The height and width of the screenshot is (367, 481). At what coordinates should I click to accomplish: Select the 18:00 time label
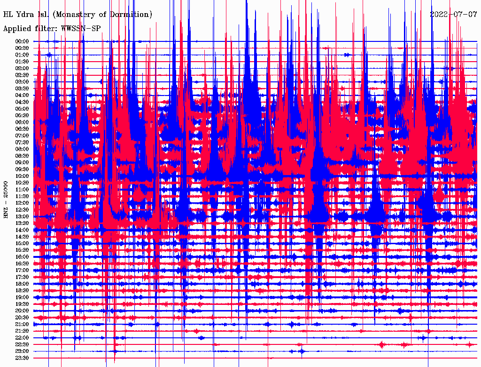point(22,284)
